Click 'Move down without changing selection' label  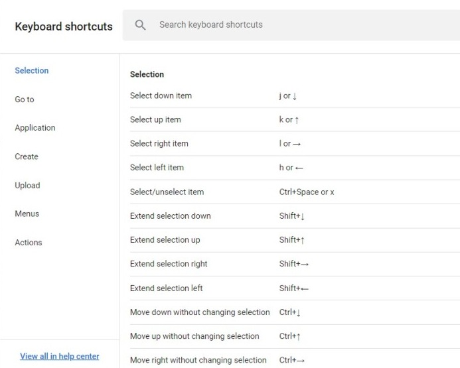point(200,312)
